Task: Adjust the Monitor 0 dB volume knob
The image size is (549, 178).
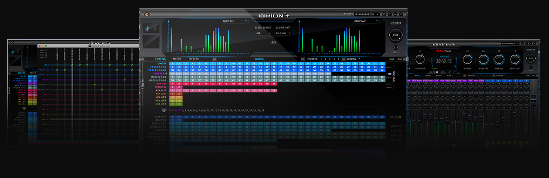Action: [395, 35]
